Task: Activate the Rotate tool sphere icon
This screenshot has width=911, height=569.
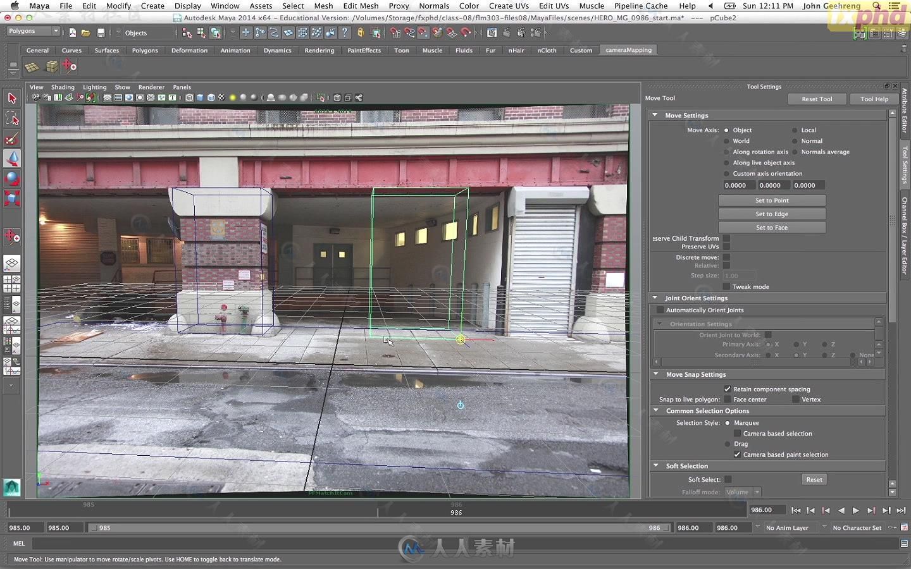Action: [12, 179]
